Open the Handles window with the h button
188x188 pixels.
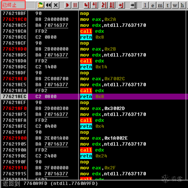[182, 5]
